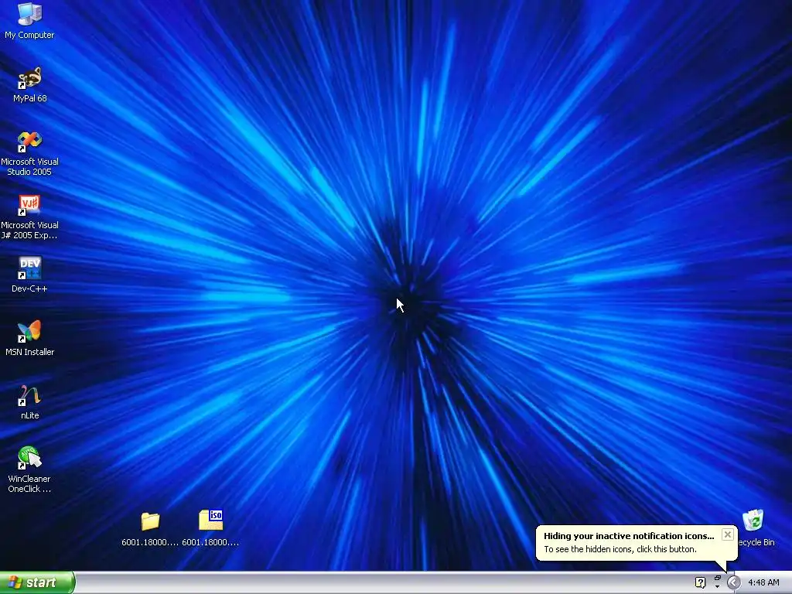Select the Microsoft Visual J# 2005 Express shortcut

[29, 217]
